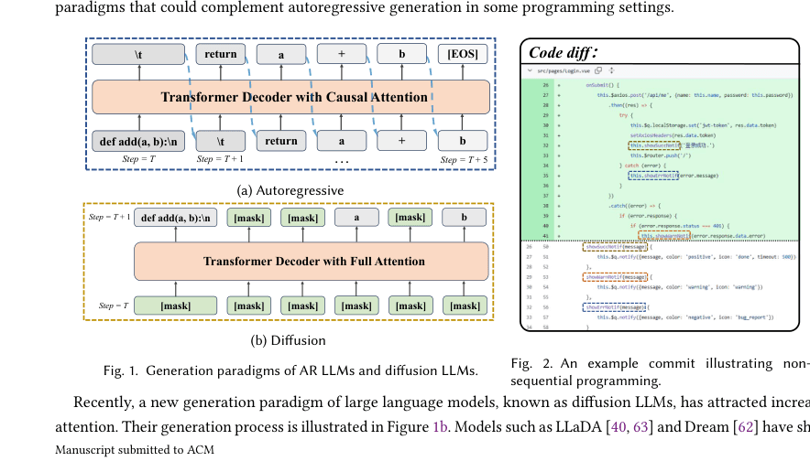
Task: Click setAxiosHeaders(res.data.token) code line
Action: (673, 135)
